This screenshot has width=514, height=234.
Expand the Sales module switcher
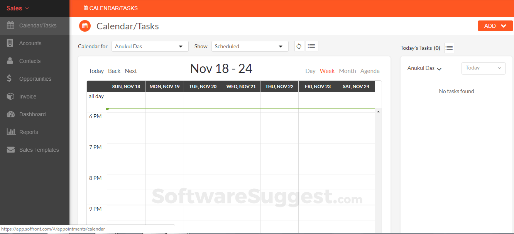pos(18,8)
